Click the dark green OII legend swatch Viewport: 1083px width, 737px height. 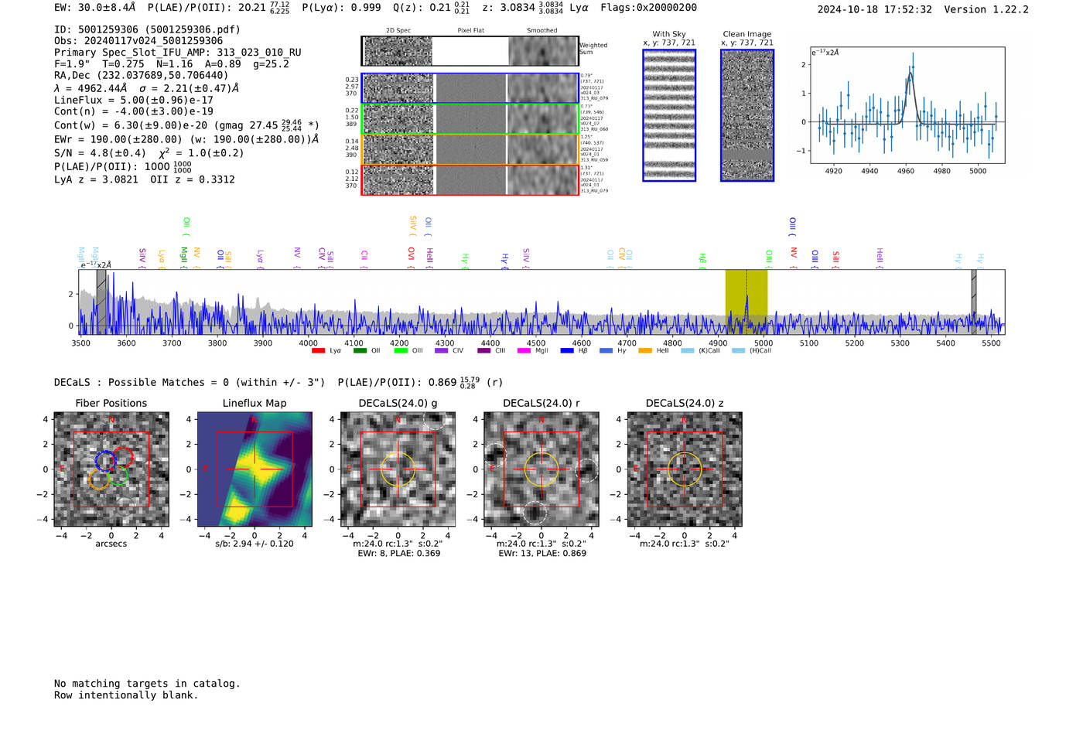click(360, 351)
